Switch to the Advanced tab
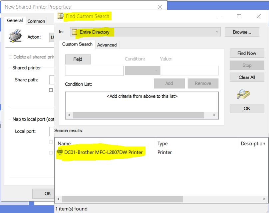 (x=107, y=45)
